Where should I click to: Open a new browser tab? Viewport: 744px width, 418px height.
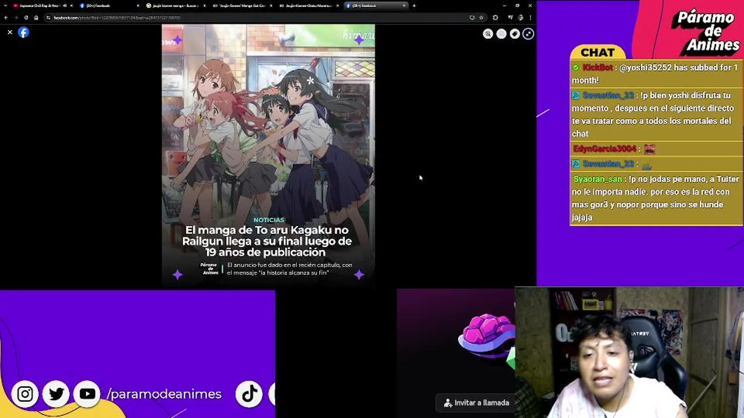pyautogui.click(x=414, y=6)
